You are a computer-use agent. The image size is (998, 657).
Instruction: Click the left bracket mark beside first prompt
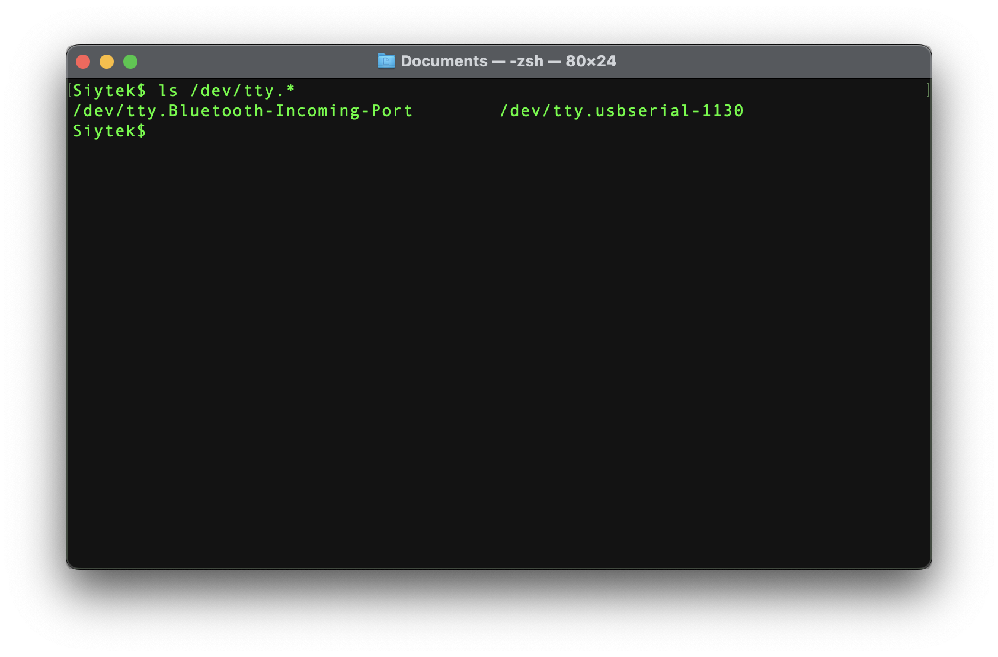[x=70, y=90]
